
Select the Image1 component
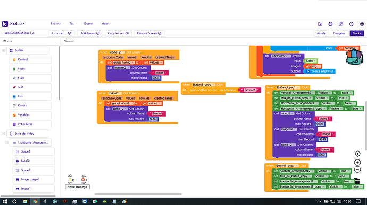click(34, 189)
